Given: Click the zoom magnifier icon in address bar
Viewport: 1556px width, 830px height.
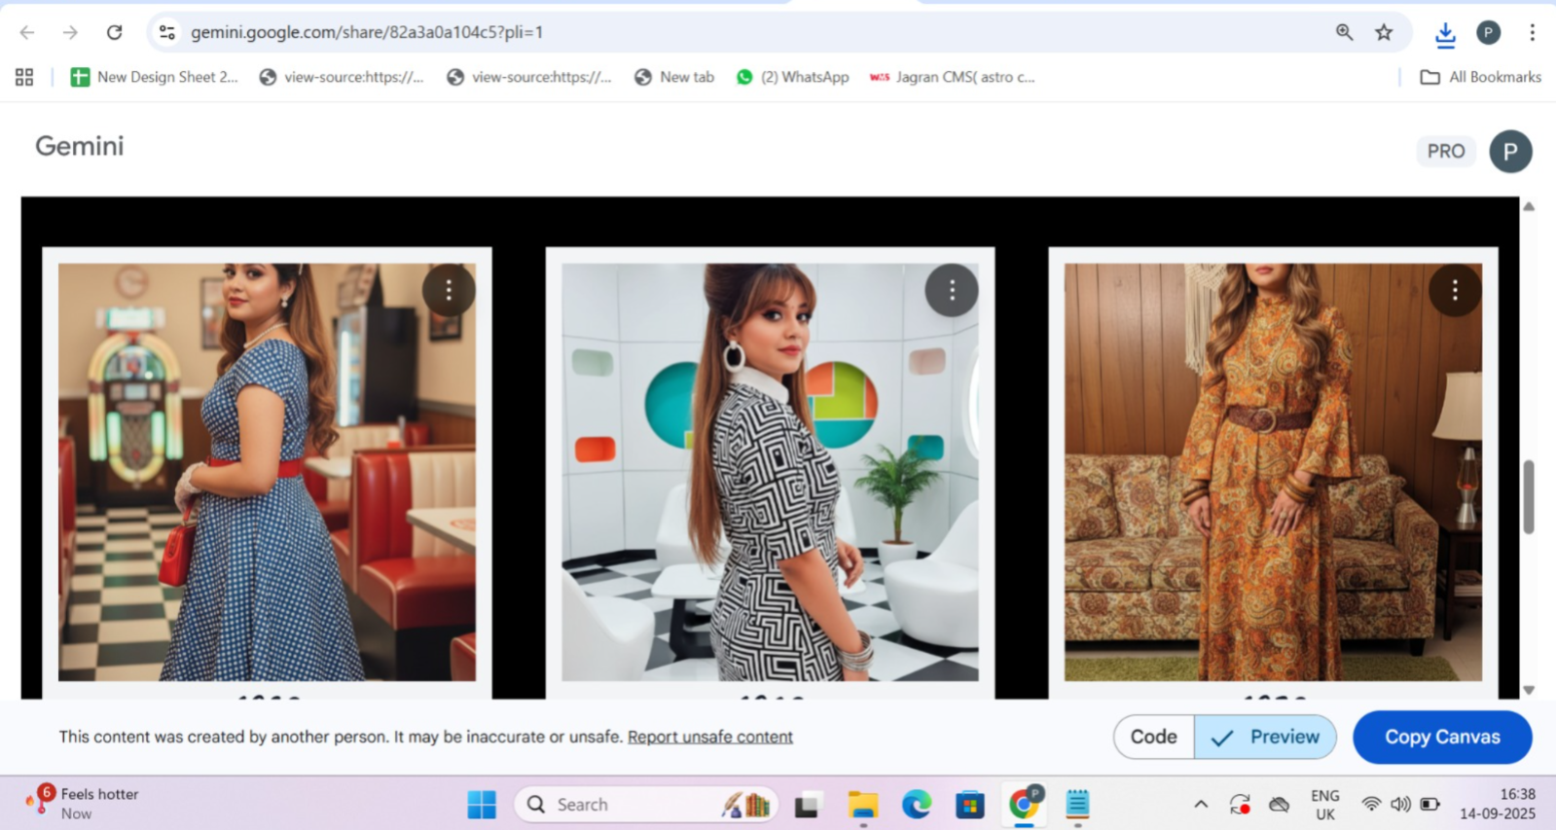Looking at the screenshot, I should [x=1344, y=32].
